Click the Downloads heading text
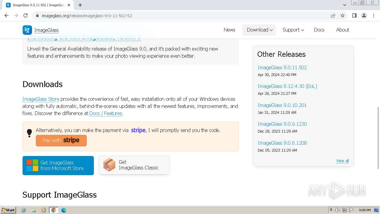 42,84
